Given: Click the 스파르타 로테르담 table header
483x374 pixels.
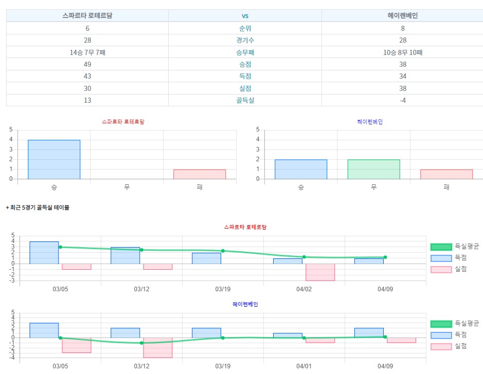Looking at the screenshot, I should click(87, 15).
